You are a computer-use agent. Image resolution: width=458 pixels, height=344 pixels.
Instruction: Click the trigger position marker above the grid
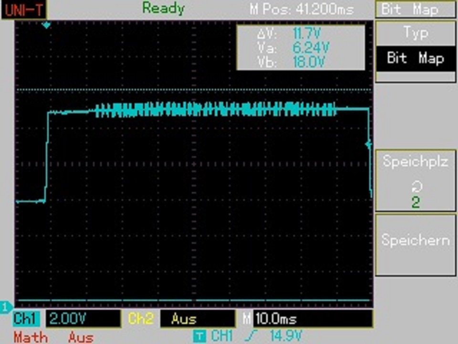(x=46, y=25)
